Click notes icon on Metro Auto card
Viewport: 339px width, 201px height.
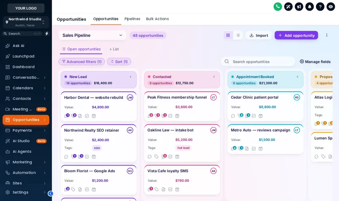pyautogui.click(x=247, y=149)
